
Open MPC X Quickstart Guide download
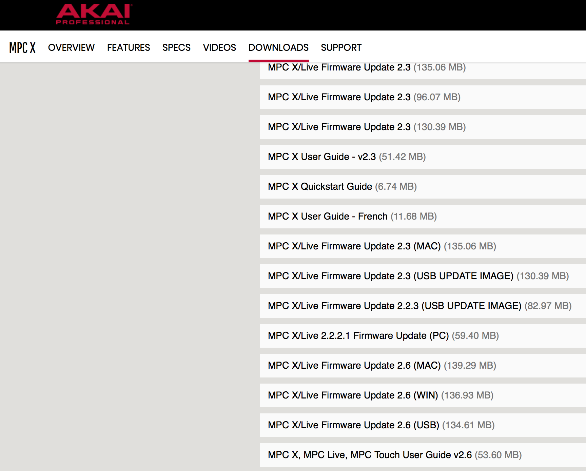[x=423, y=187]
